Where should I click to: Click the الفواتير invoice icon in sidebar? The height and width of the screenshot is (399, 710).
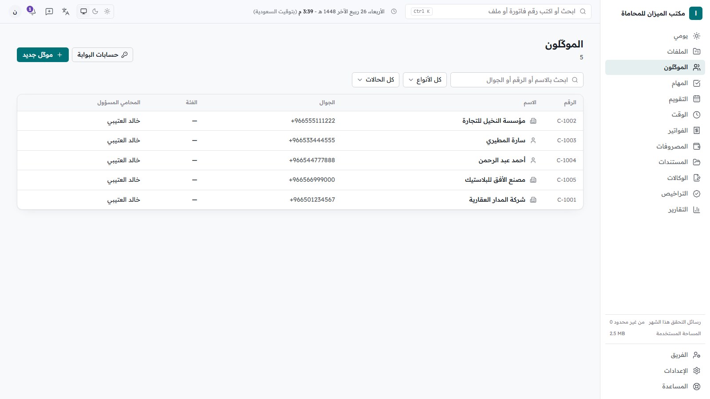click(697, 130)
